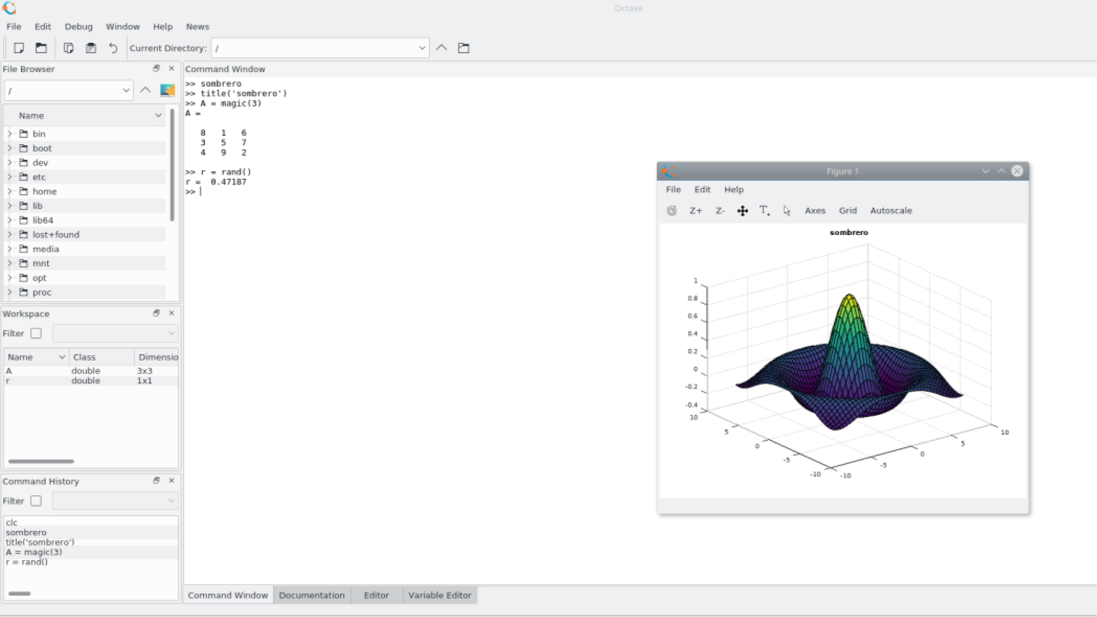Click the Undo icon on the main toolbar
1097x617 pixels.
pos(113,48)
